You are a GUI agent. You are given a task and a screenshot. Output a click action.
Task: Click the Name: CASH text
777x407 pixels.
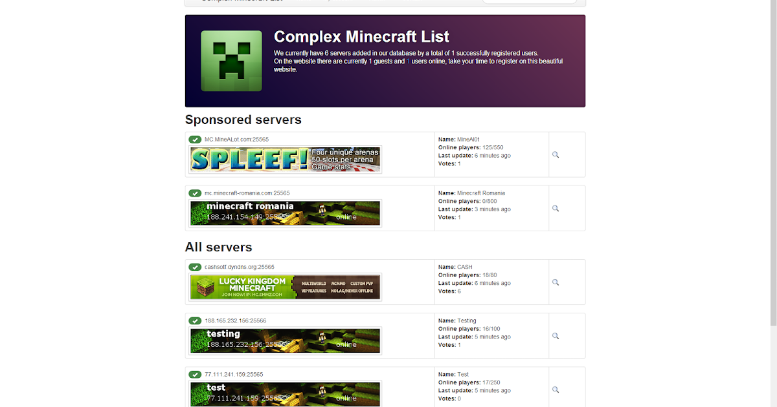click(x=455, y=266)
